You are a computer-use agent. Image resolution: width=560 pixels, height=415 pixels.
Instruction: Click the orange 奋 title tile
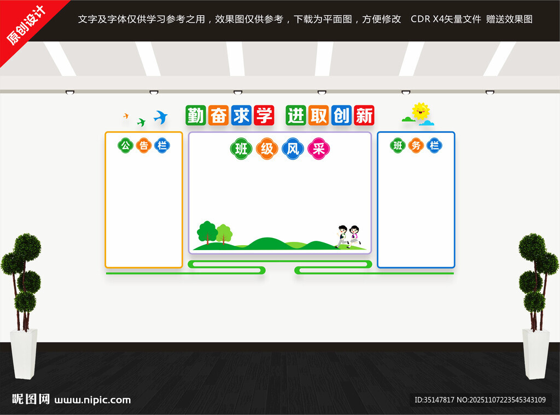tap(219, 115)
